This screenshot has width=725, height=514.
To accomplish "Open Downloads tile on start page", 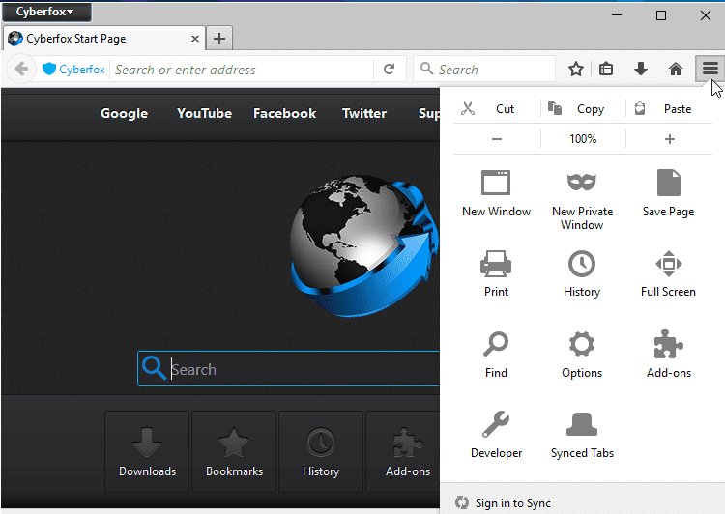I will pyautogui.click(x=147, y=451).
